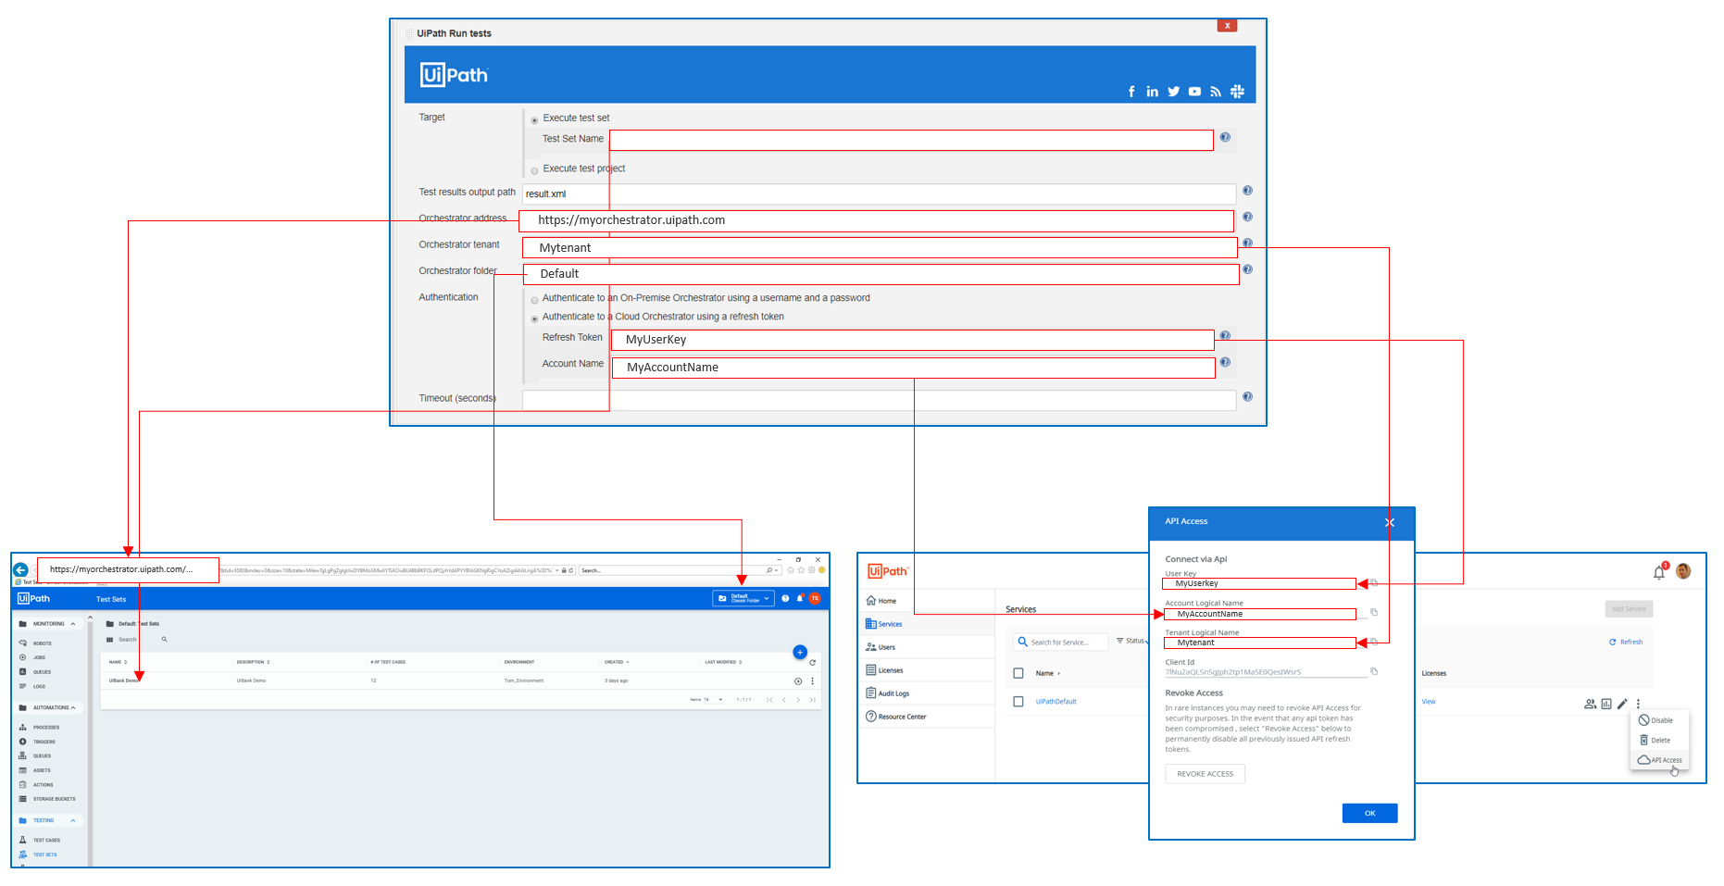Click the Twitter icon in the dialog header

coord(1173,91)
